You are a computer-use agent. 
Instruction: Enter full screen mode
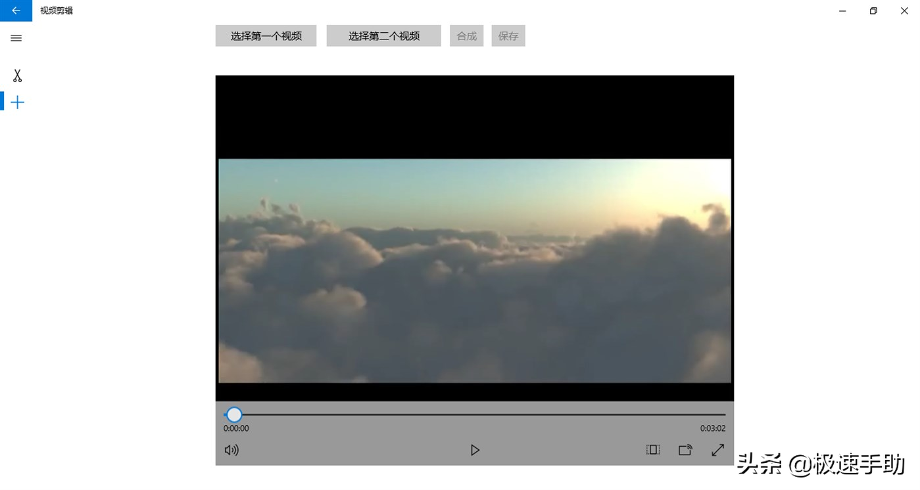tap(717, 450)
